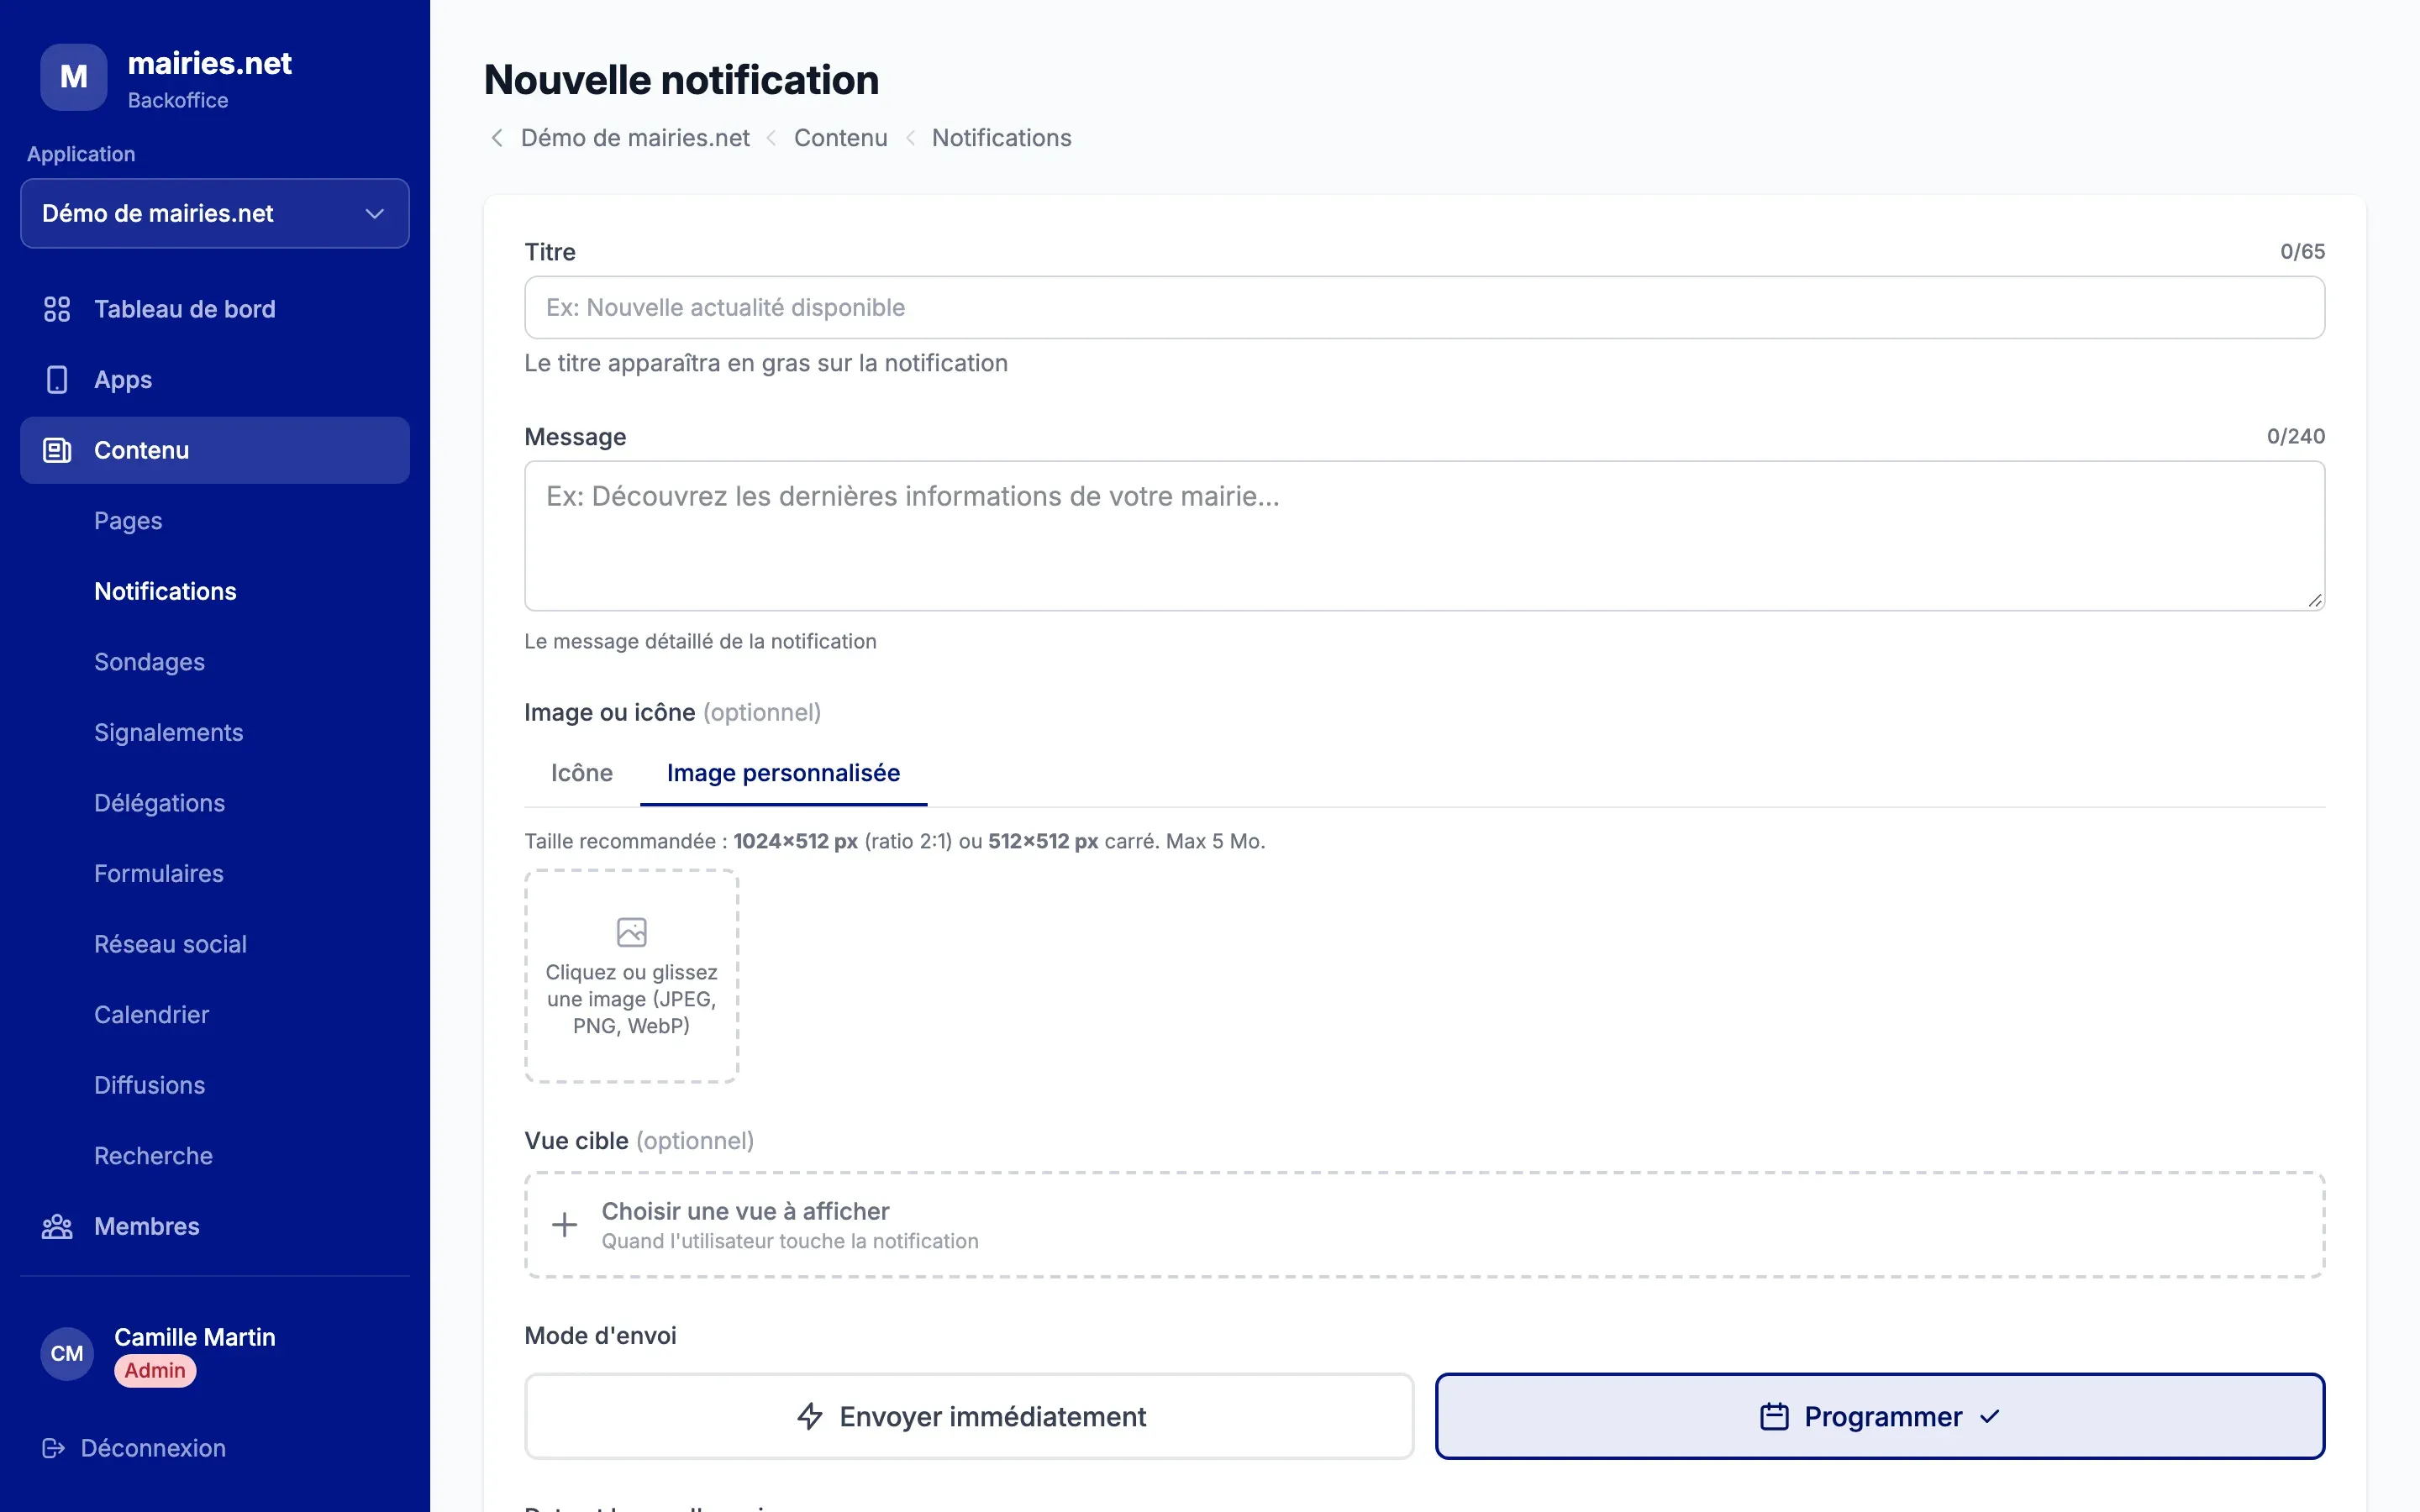Screen dimensions: 2420x1512
Task: Open the Signalements menu entry
Action: pyautogui.click(x=168, y=732)
